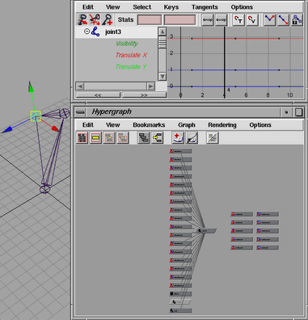Open the Graph menu in Hypergraph

(187, 125)
